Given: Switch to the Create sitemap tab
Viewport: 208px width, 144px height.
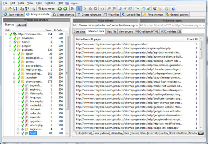Looking at the screenshot, I should [x=63, y=15].
